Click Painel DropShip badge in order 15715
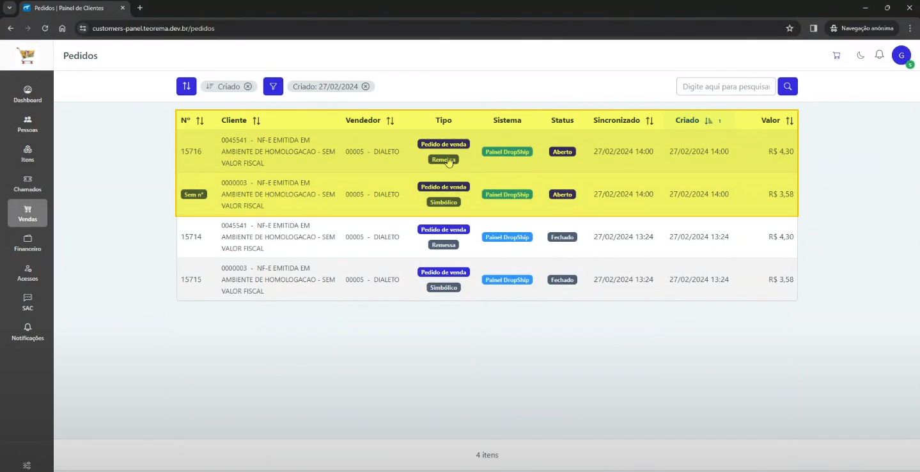Viewport: 920px width, 472px height. 507,280
